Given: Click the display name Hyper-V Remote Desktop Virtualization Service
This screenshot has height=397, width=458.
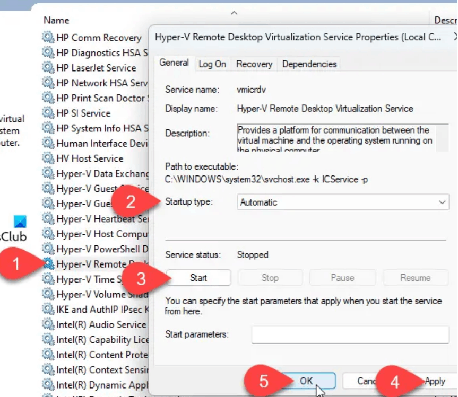Looking at the screenshot, I should tap(325, 109).
